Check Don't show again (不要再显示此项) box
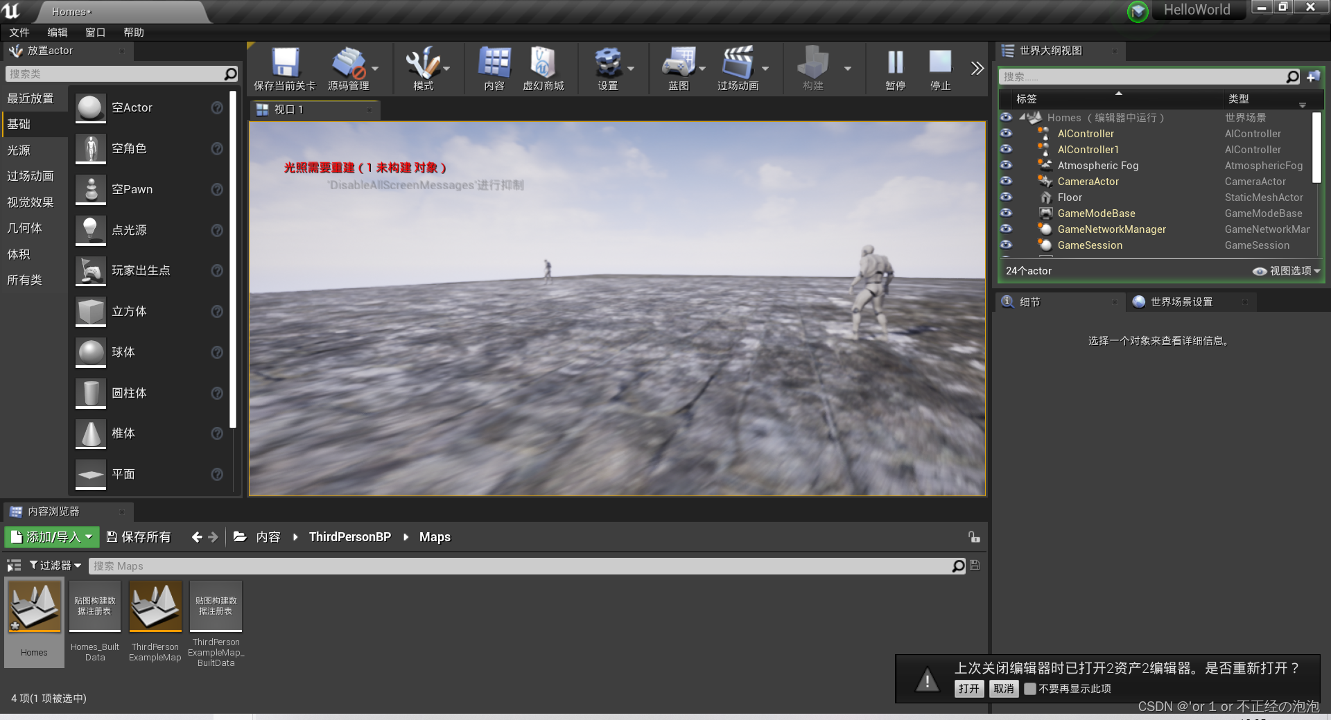Screen dimensions: 1331x720 click(x=1030, y=689)
